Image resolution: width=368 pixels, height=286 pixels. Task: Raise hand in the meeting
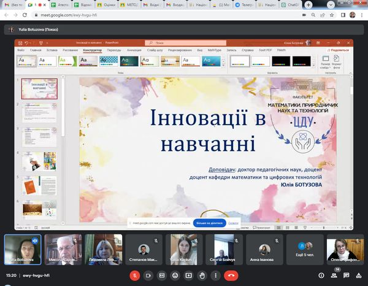[202, 276]
